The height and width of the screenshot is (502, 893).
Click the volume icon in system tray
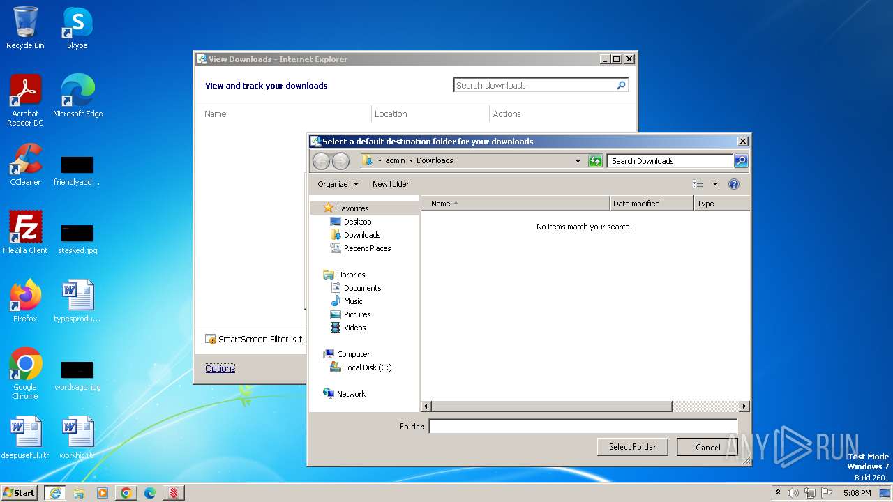[x=793, y=493]
